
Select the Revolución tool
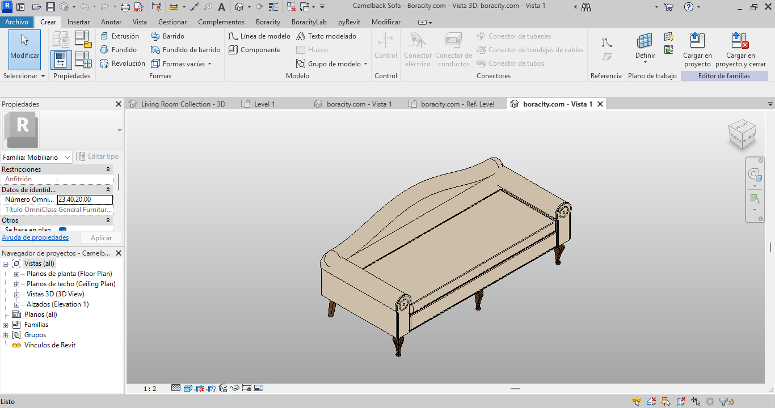point(123,63)
